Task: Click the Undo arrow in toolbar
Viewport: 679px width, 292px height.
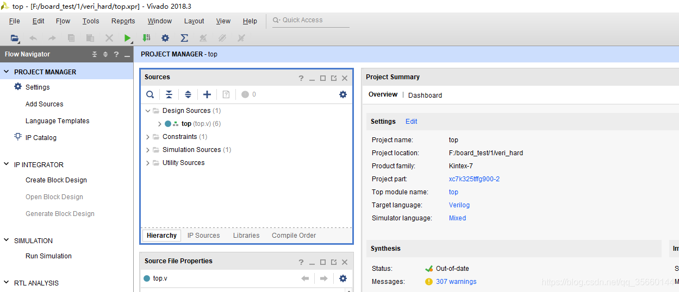Action: pyautogui.click(x=33, y=38)
